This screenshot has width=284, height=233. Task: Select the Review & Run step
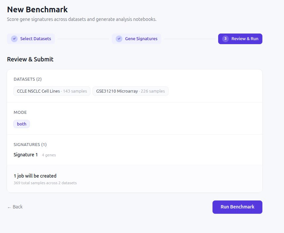(x=240, y=39)
